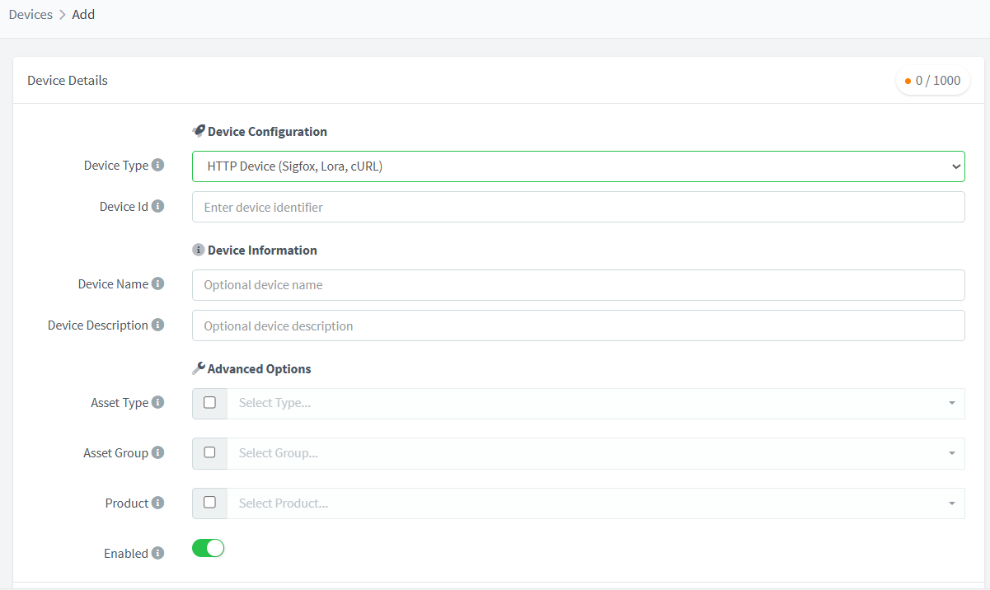Viewport: 990px width, 590px height.
Task: Click the info icon next to Device Id
Action: tap(157, 207)
